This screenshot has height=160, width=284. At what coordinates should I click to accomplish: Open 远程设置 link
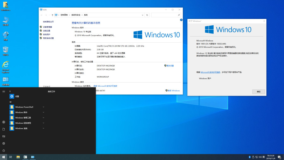click(x=47, y=31)
